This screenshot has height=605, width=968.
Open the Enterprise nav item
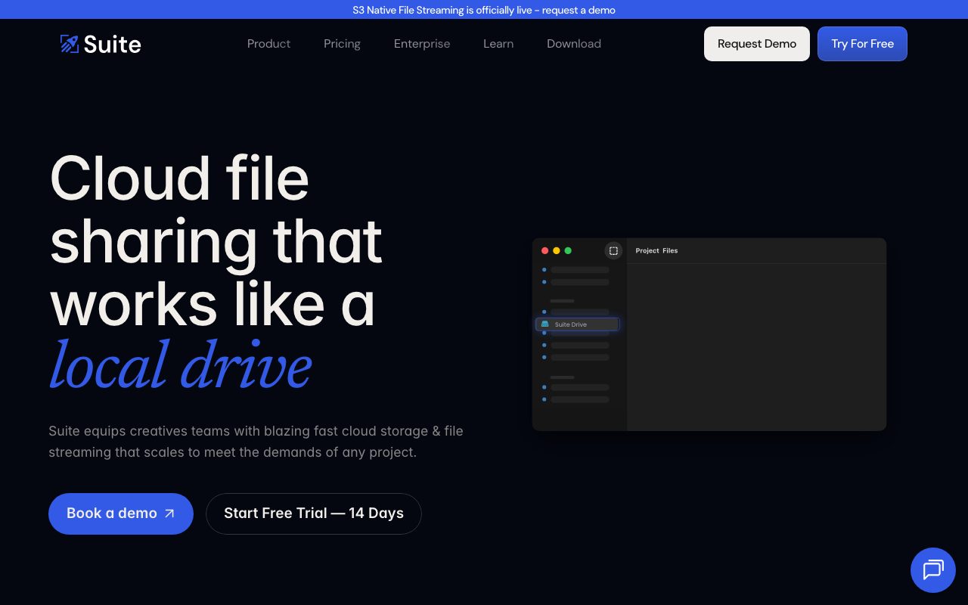[422, 44]
